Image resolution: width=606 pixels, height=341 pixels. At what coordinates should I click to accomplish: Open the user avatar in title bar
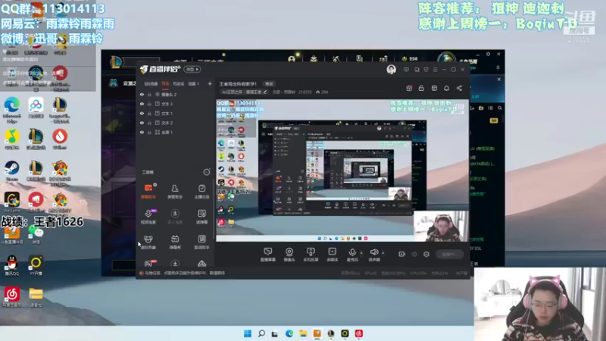[x=391, y=69]
